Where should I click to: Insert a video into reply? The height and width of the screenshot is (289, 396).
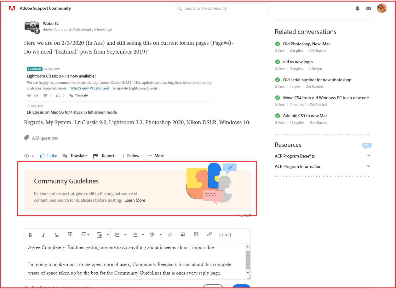(196, 234)
